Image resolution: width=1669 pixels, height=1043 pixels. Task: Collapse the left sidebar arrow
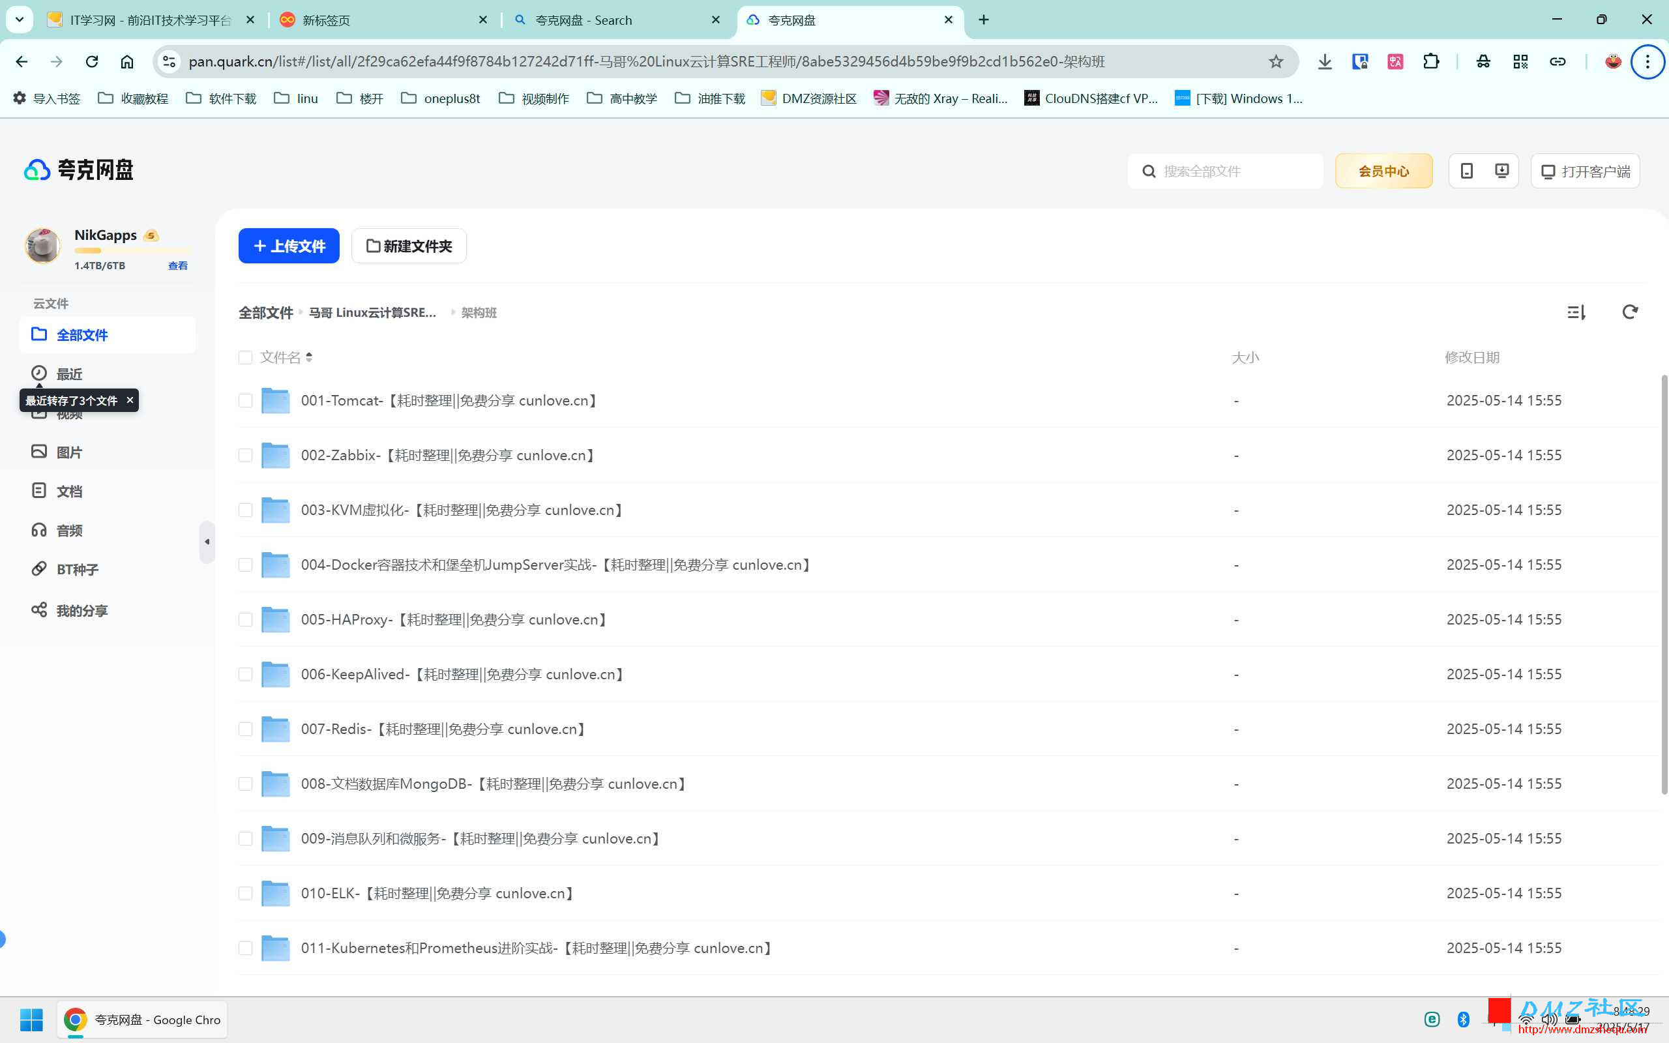coord(207,542)
